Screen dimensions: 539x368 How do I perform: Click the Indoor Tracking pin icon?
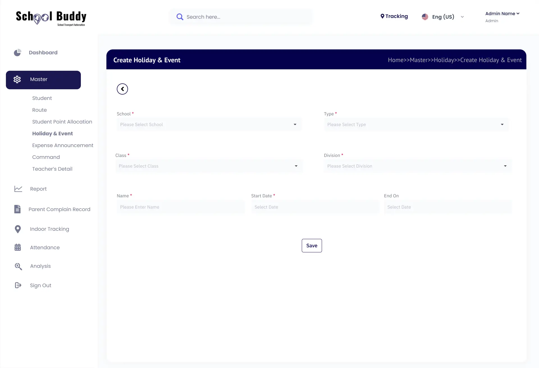(18, 229)
